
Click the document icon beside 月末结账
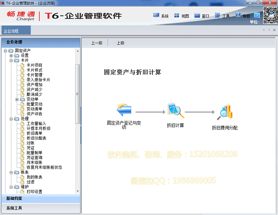(22, 162)
